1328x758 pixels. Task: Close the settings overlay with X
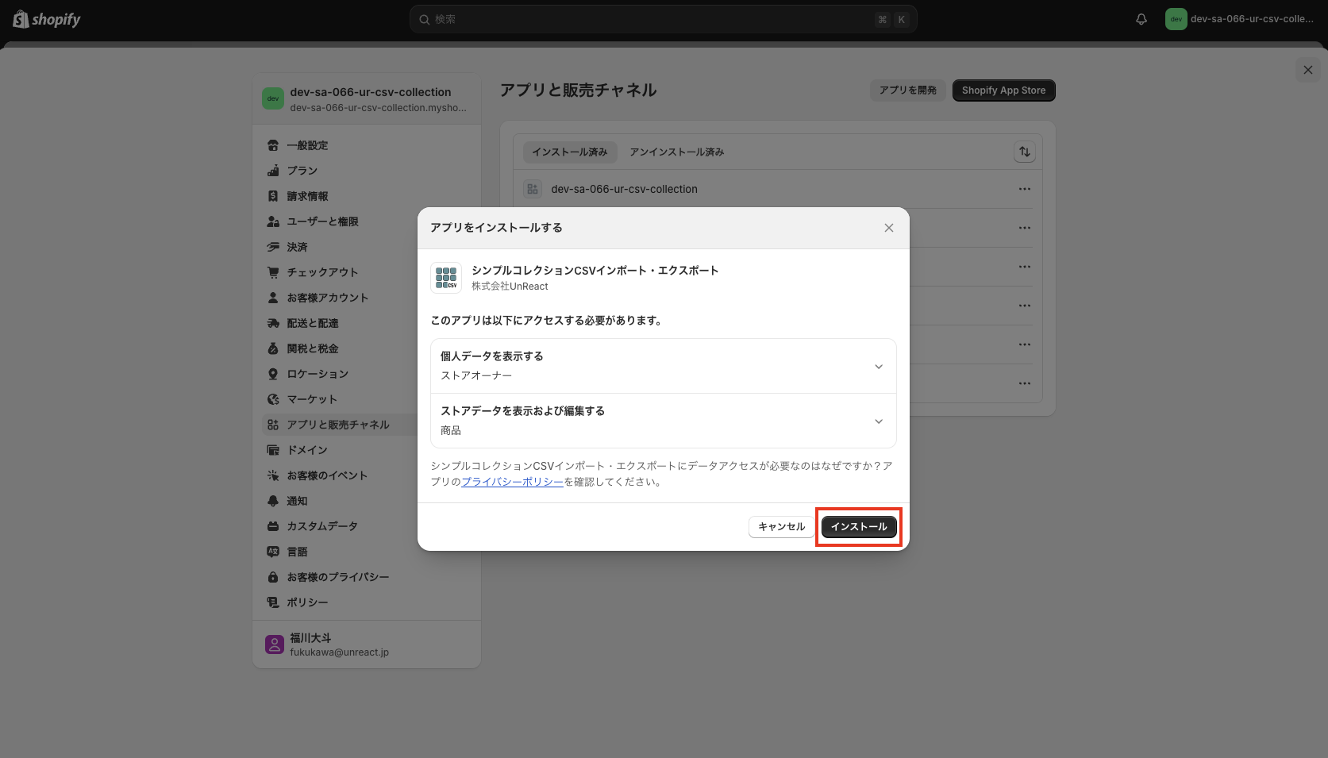(1308, 70)
